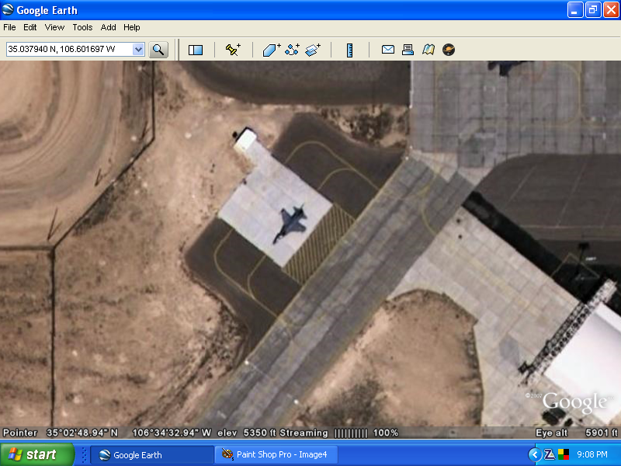Click the fighter jet on the apron

click(x=290, y=224)
